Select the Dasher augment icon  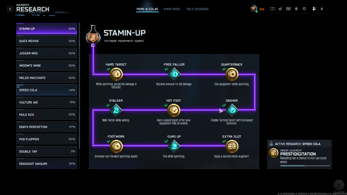click(232, 110)
